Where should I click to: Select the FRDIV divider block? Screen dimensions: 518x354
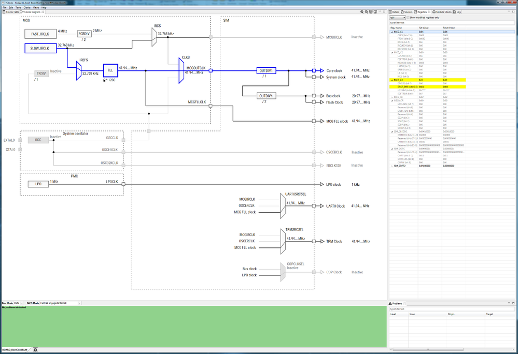point(41,74)
